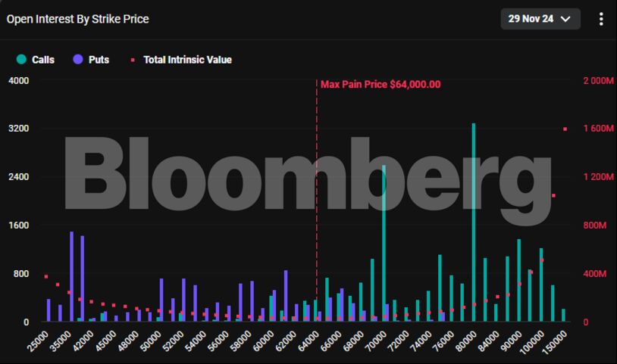This screenshot has width=617, height=364.
Task: Select the tall Calls bar at 70000 strike
Action: [384, 242]
